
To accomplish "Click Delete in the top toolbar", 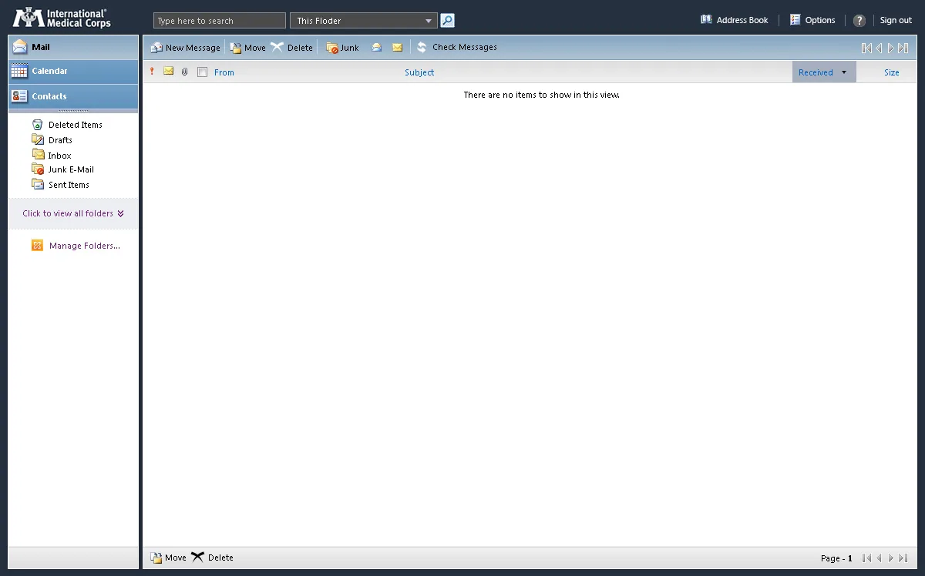I will [292, 48].
